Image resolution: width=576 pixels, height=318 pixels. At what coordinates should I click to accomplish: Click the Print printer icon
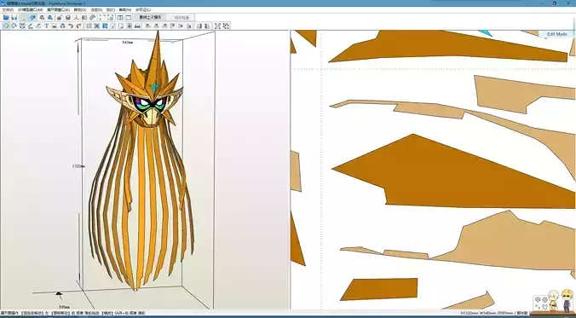137,26
